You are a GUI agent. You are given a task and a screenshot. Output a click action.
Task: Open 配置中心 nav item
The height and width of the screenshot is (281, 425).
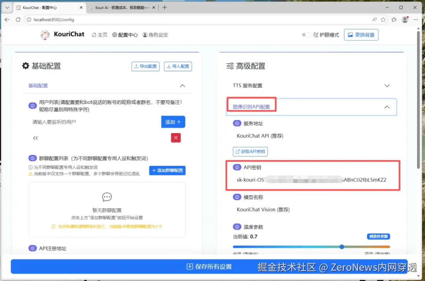(x=125, y=35)
